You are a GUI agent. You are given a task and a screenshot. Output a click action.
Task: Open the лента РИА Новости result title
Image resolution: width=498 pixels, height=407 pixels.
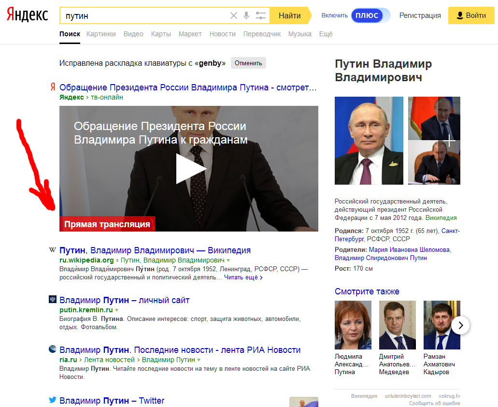pos(180,350)
